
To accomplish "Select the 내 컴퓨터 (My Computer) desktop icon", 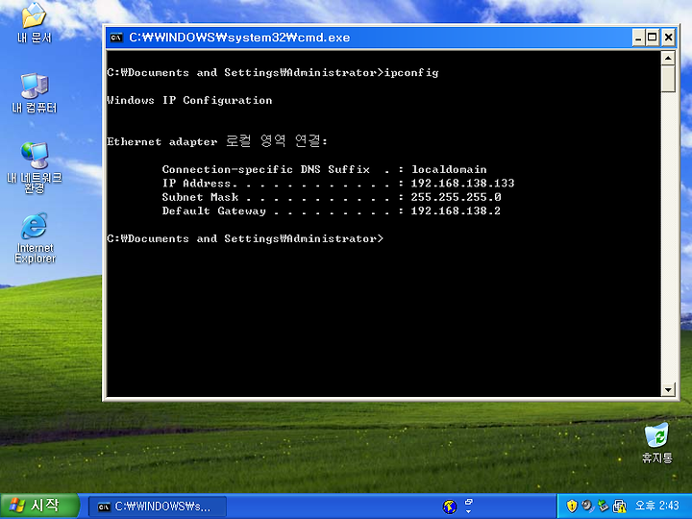I will 34,92.
